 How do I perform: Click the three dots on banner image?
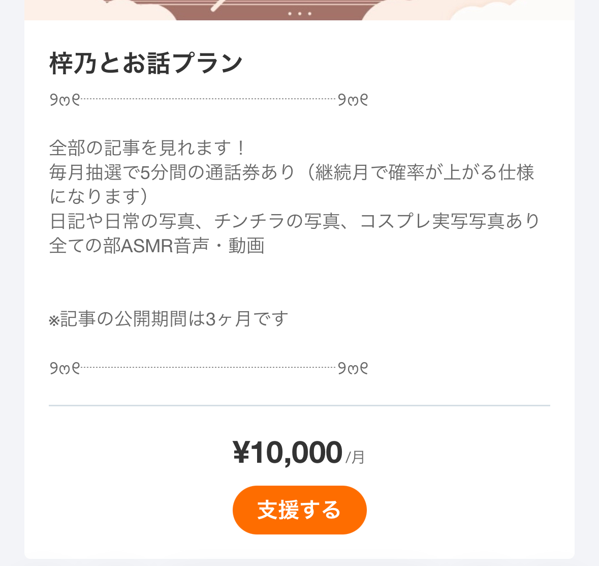click(299, 14)
